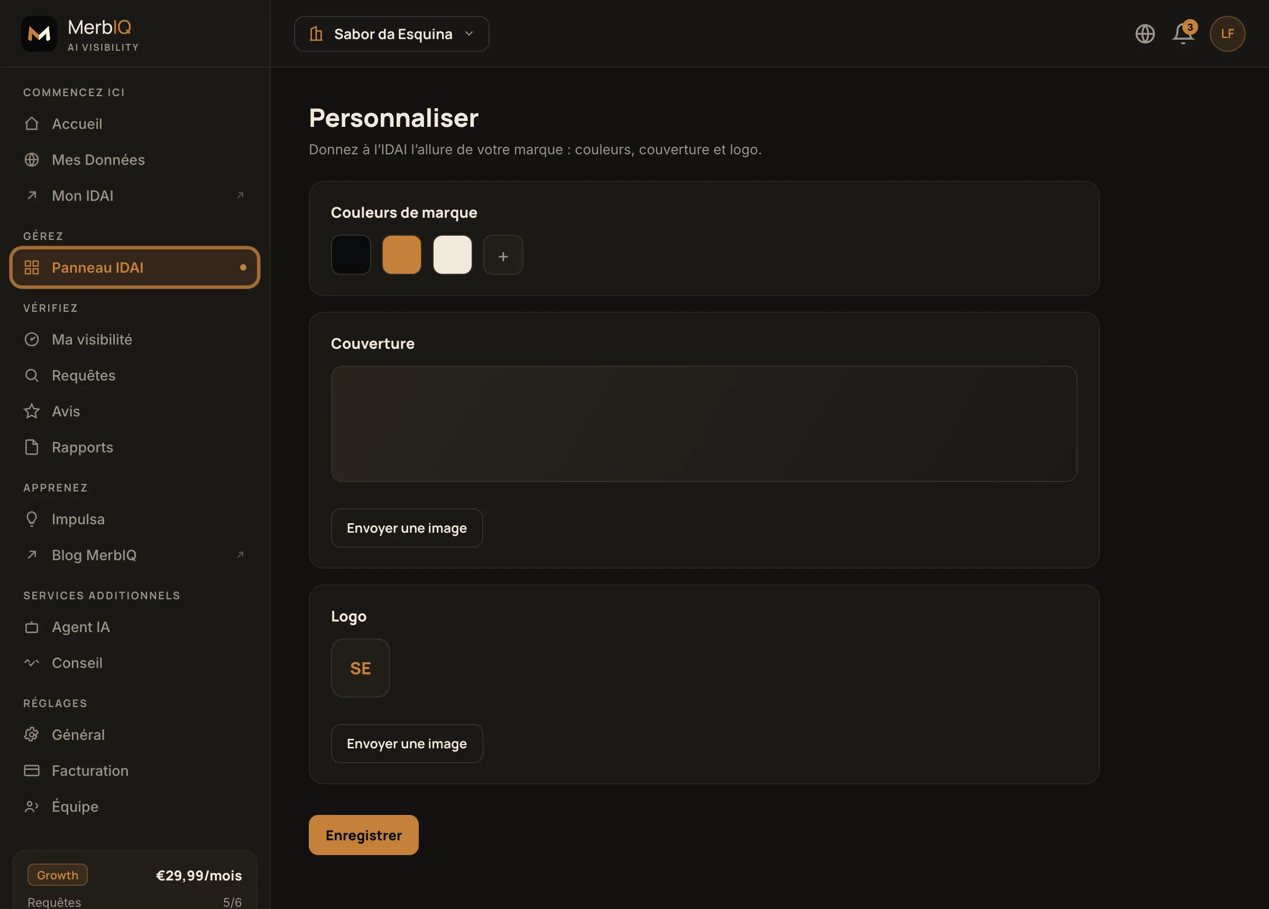
Task: Add a new brand color with plus
Action: (x=503, y=255)
